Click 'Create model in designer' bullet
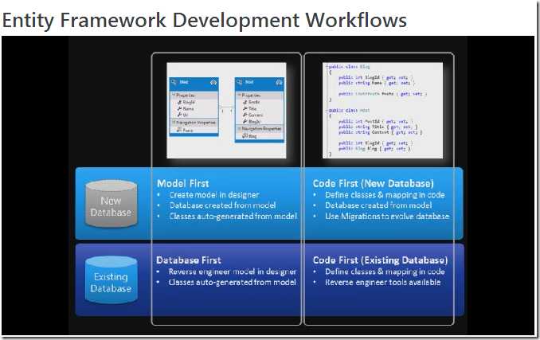The height and width of the screenshot is (340, 540). (214, 195)
